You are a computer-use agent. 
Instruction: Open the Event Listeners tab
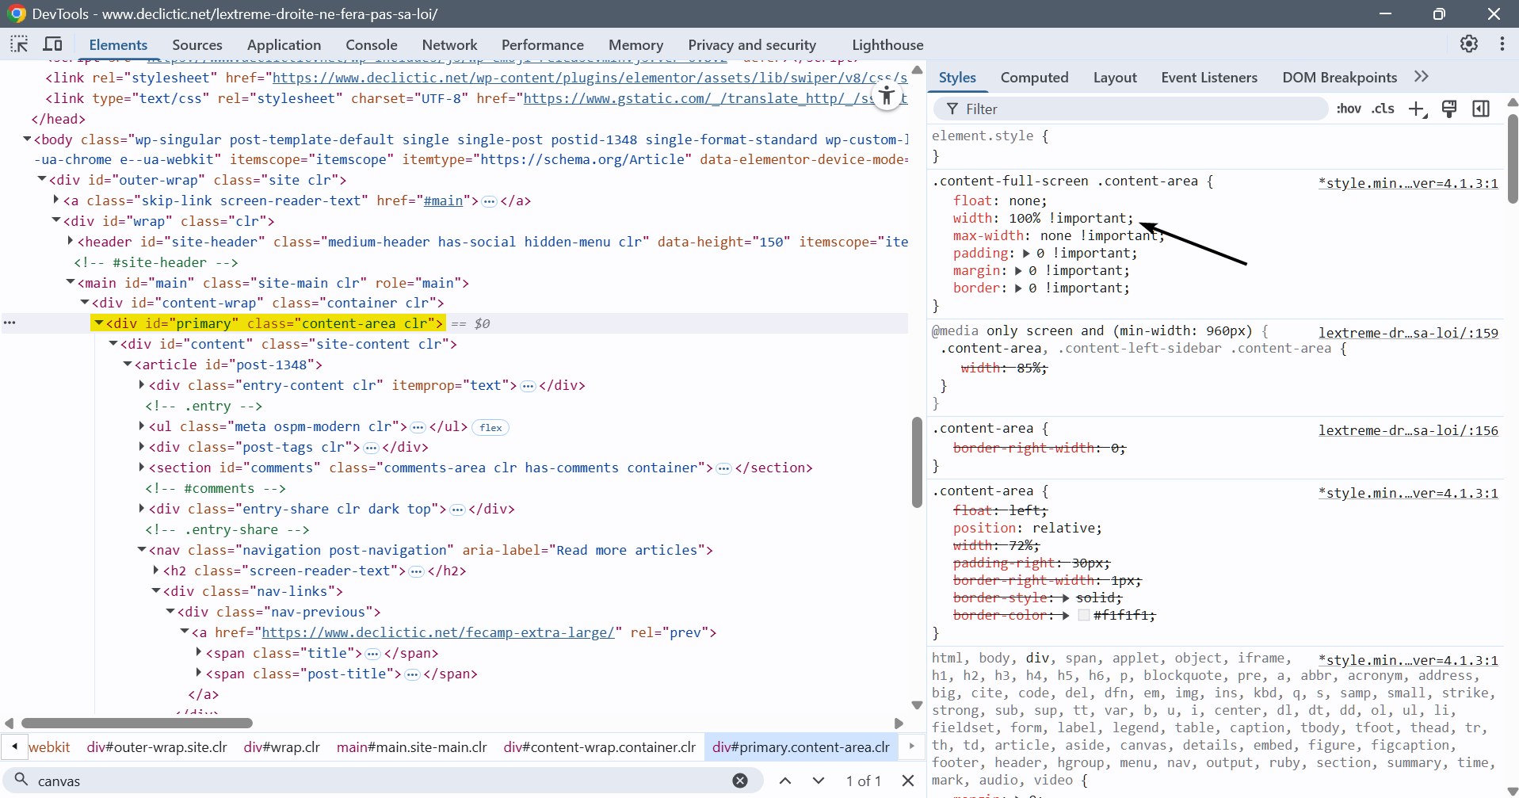point(1209,78)
